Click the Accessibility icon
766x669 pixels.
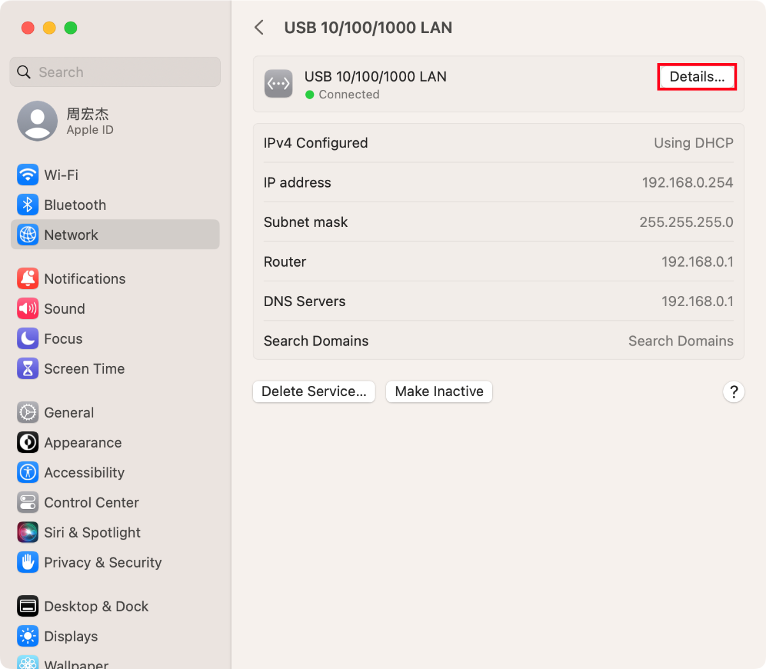(x=27, y=473)
